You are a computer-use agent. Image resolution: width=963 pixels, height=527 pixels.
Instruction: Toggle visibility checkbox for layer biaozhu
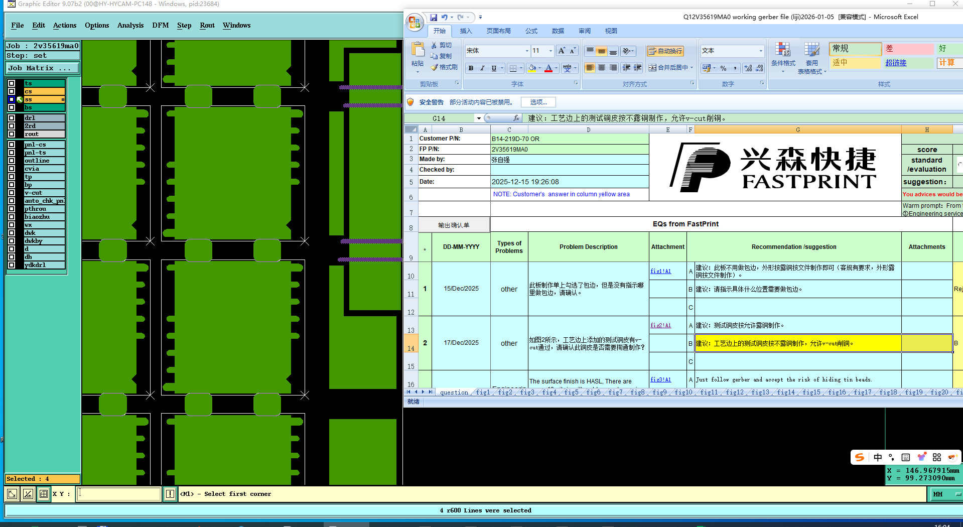point(12,217)
